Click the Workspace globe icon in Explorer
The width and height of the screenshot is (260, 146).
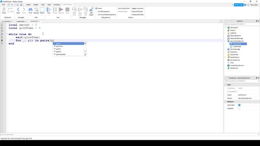[x=228, y=28]
